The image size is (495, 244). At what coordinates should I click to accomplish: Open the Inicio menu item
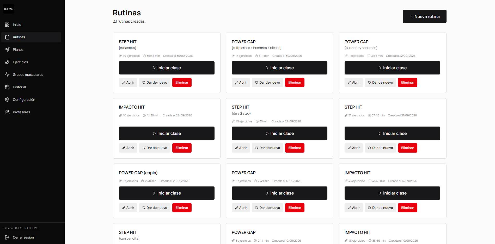(31, 24)
